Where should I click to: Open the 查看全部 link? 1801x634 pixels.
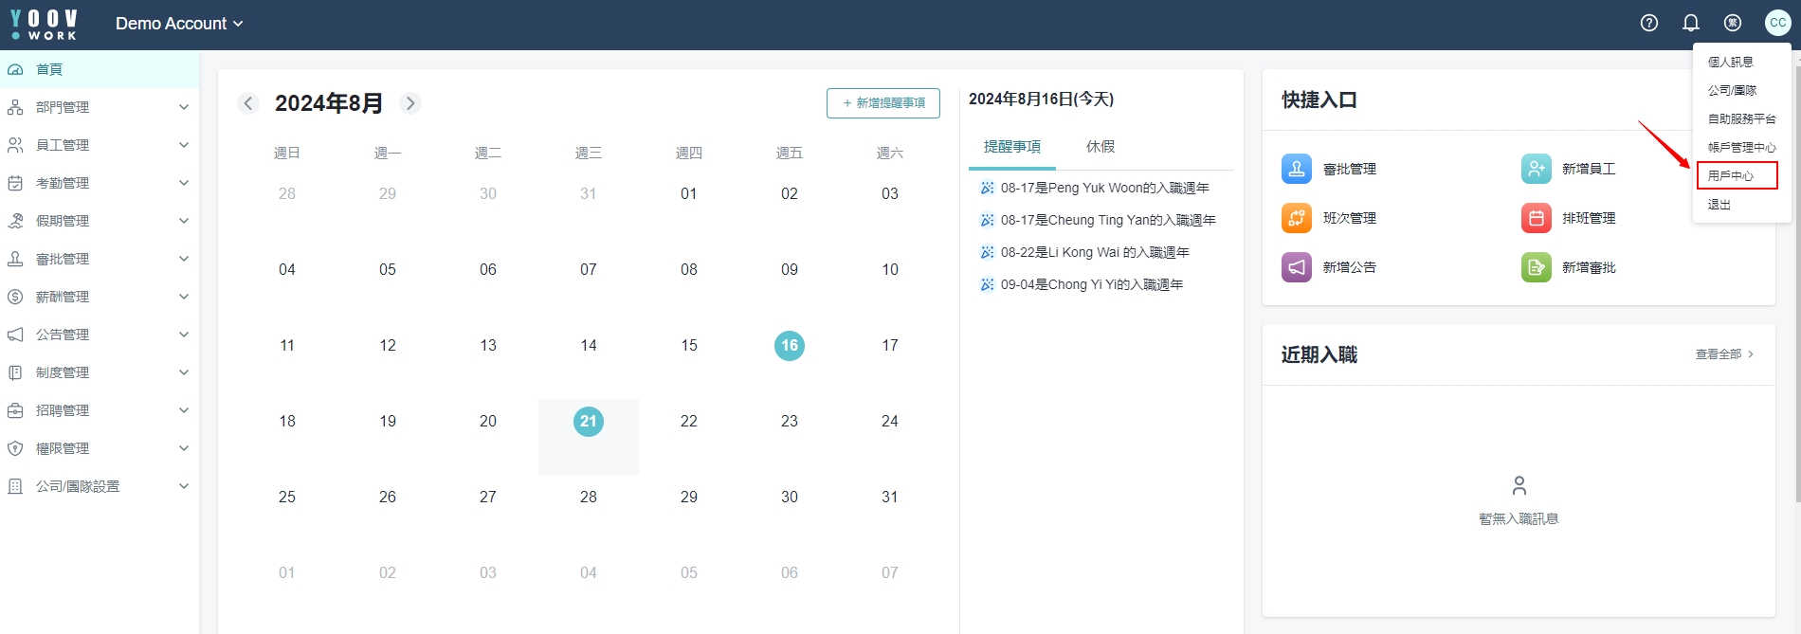click(1723, 354)
